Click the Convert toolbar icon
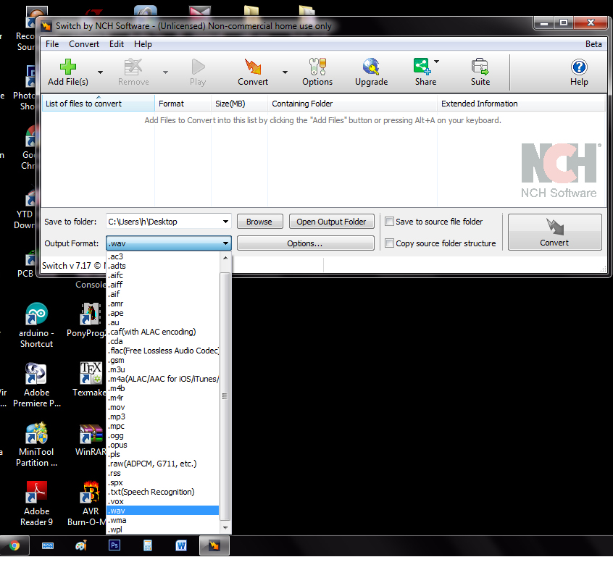The height and width of the screenshot is (578, 613). click(253, 67)
